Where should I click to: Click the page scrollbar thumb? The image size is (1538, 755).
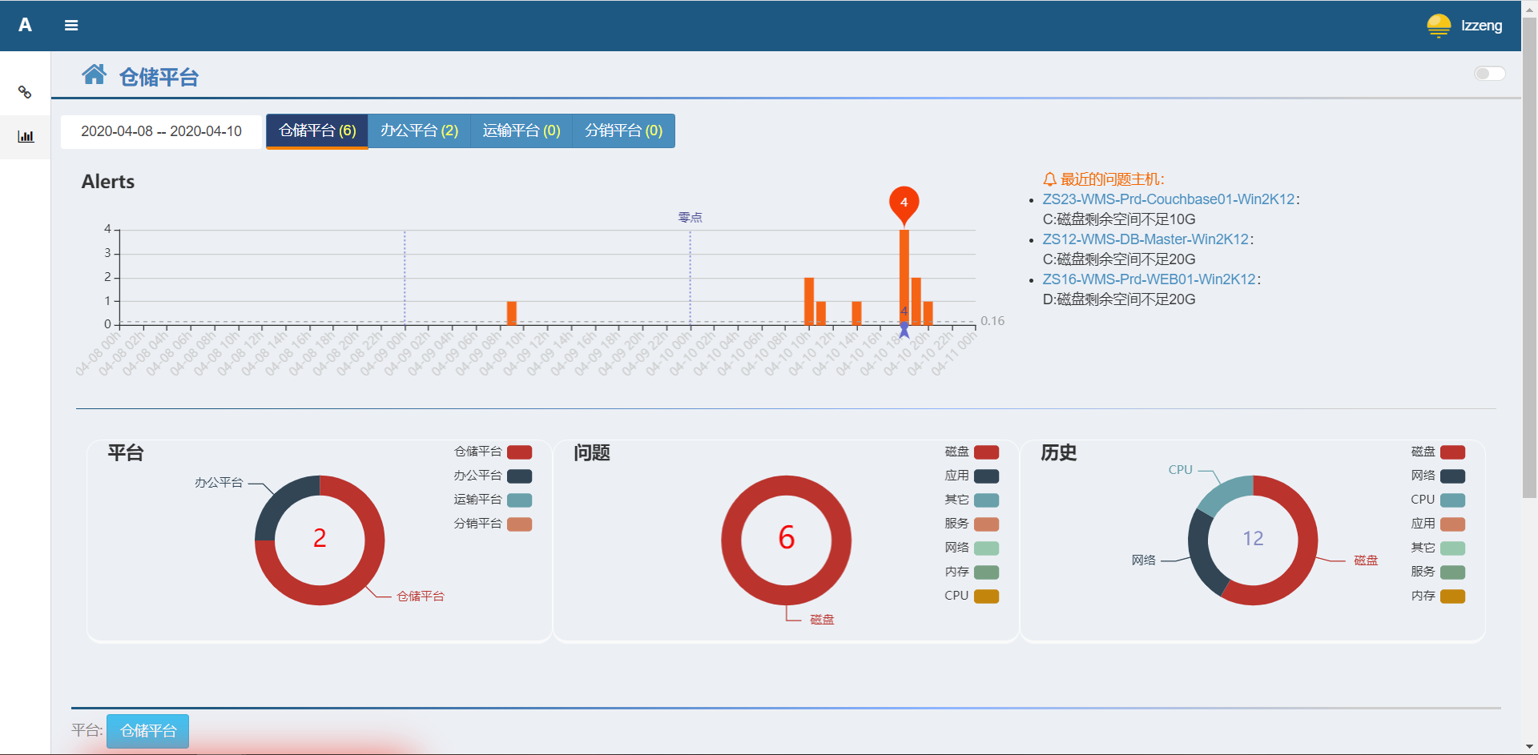click(x=1529, y=256)
